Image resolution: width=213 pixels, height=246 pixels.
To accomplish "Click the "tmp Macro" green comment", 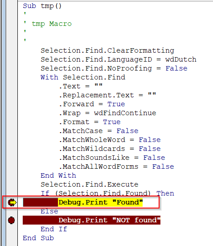I will (x=52, y=24).
